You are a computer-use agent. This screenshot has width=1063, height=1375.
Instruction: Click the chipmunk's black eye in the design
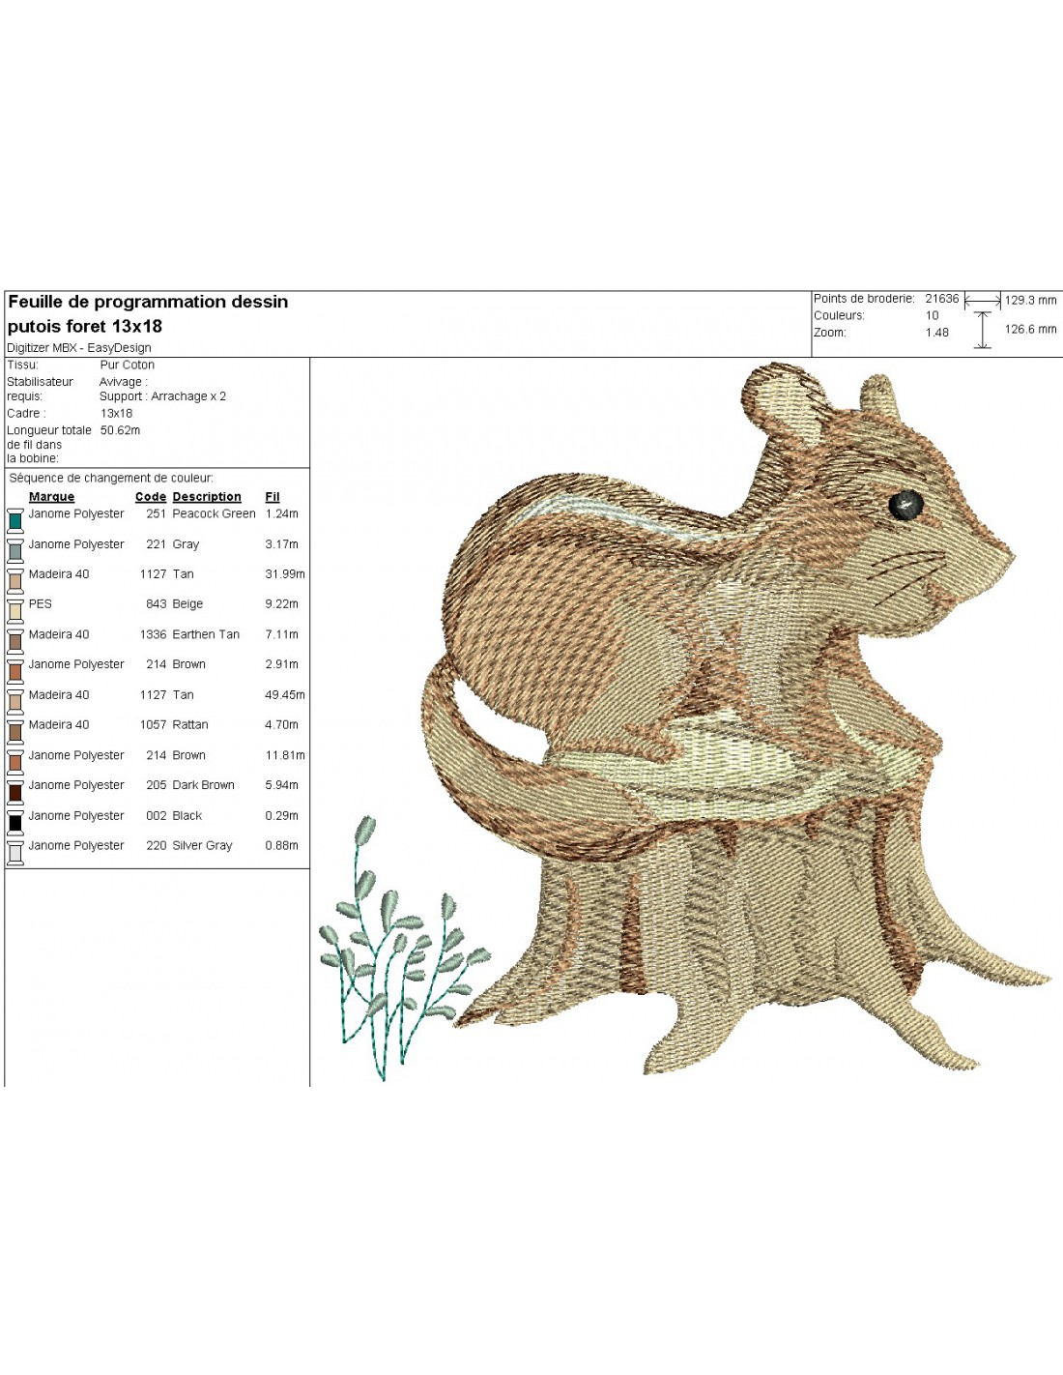click(x=905, y=504)
